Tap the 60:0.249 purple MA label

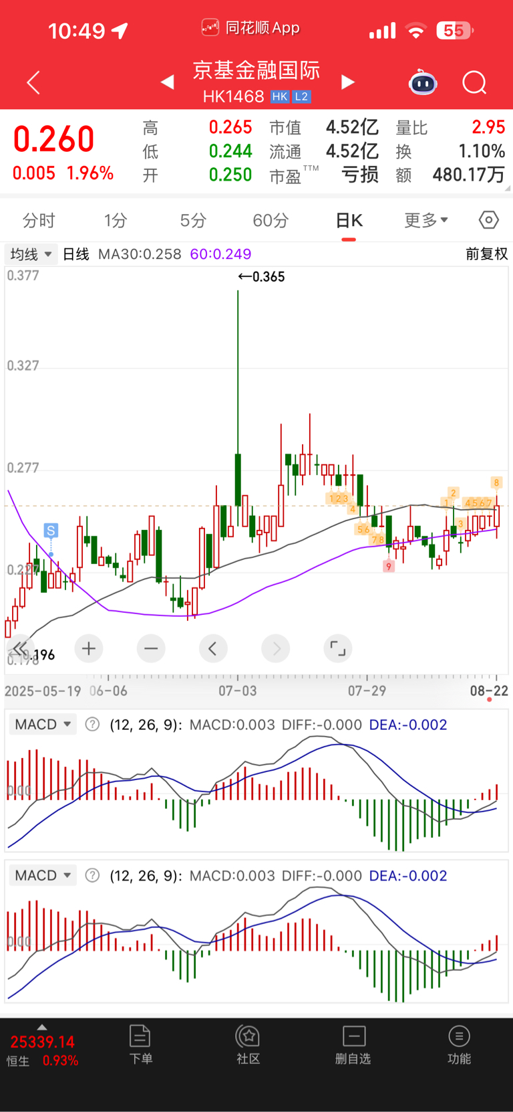(220, 254)
